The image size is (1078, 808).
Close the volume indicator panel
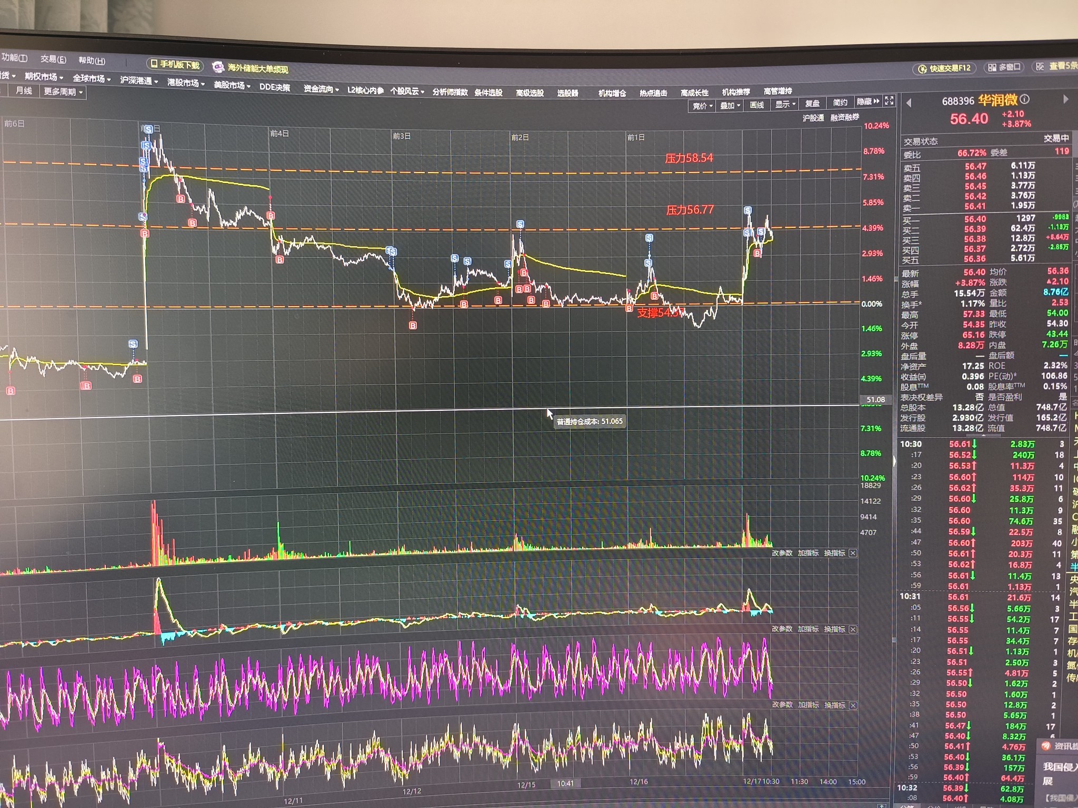click(x=853, y=553)
